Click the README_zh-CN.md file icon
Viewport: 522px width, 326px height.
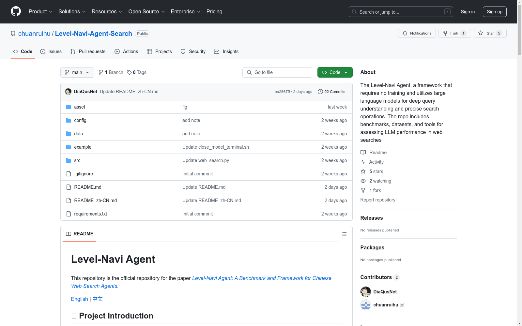pos(69,200)
